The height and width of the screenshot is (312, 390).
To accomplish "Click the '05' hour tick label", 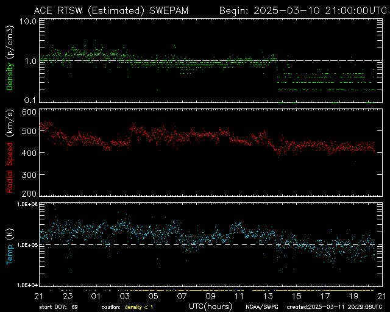I will coord(153,296).
